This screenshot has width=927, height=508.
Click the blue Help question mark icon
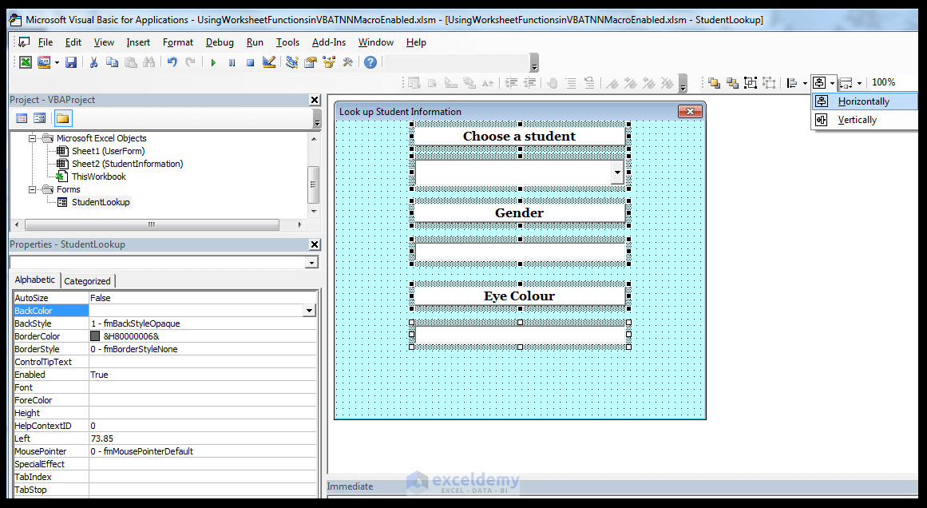370,62
